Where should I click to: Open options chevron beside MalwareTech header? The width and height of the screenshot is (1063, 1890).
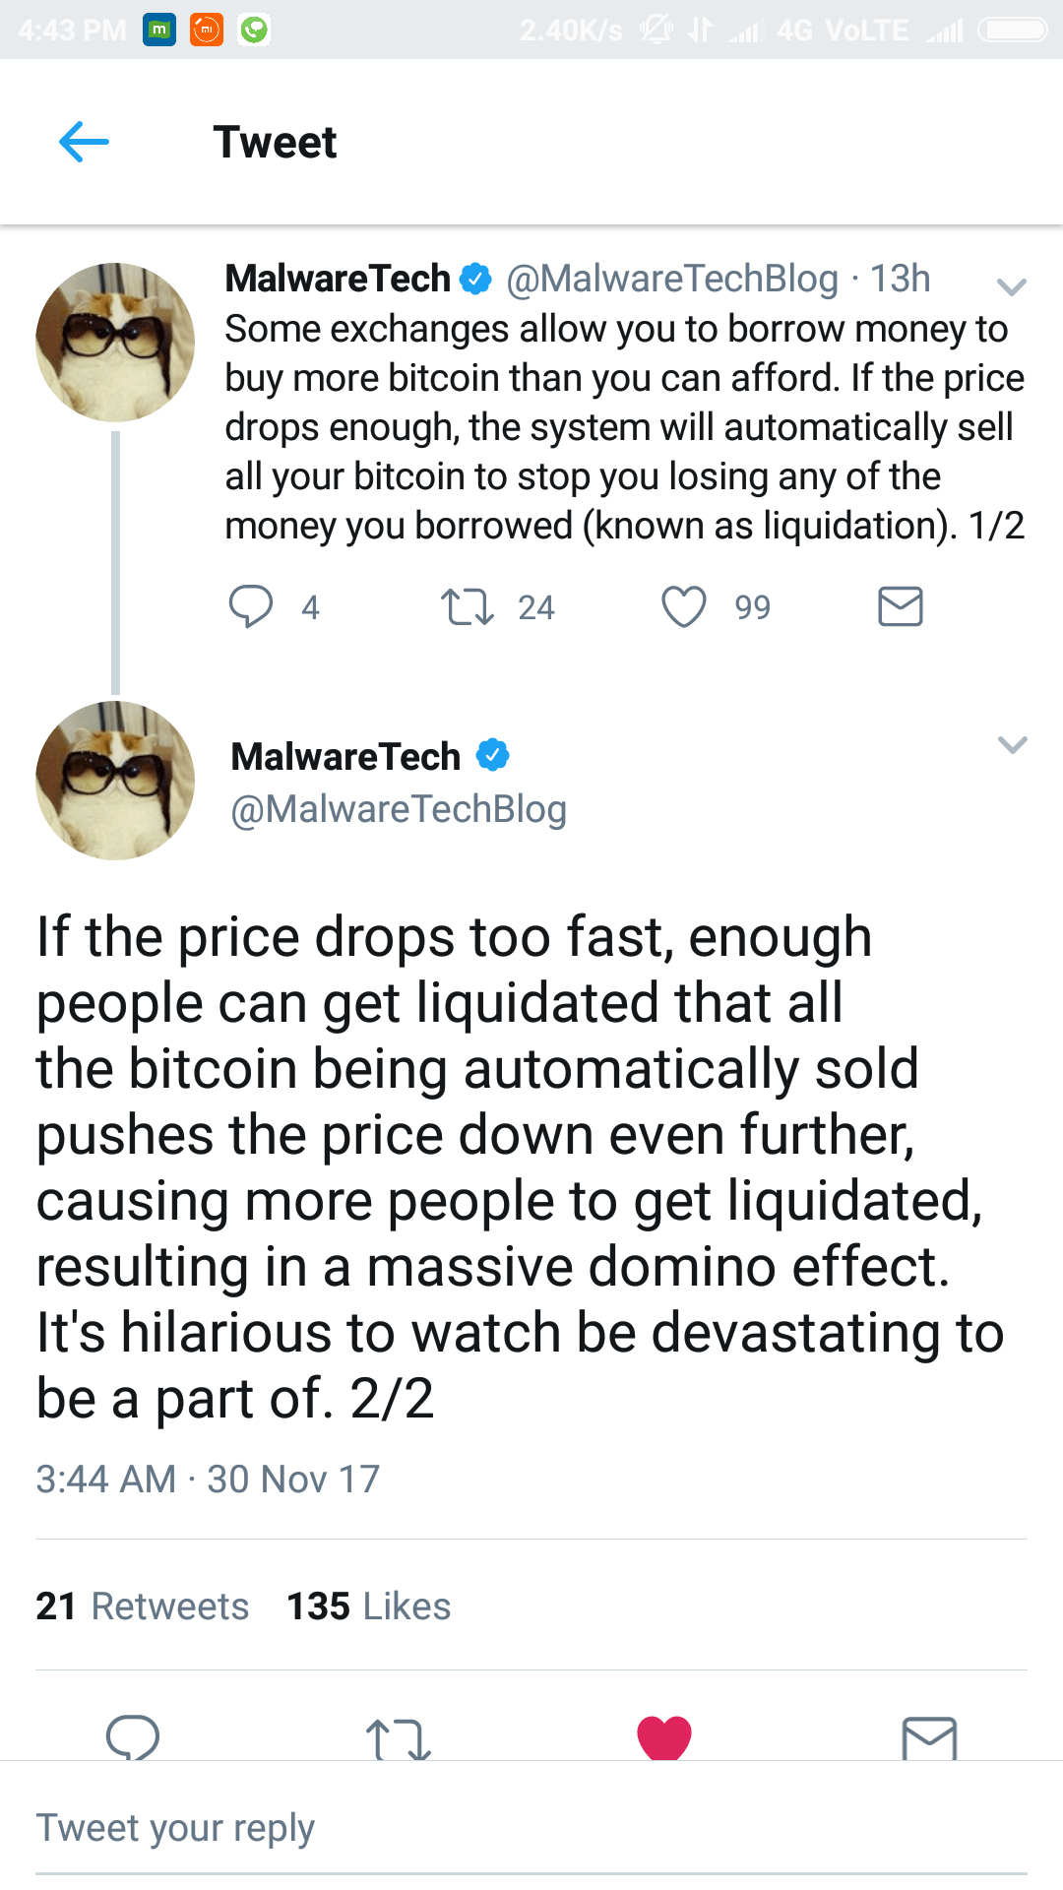coord(1011,745)
